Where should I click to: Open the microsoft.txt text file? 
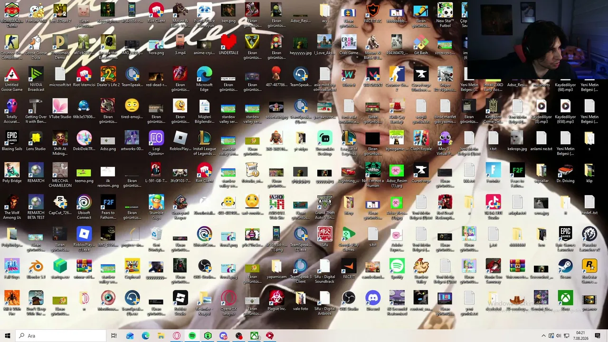(x=60, y=77)
